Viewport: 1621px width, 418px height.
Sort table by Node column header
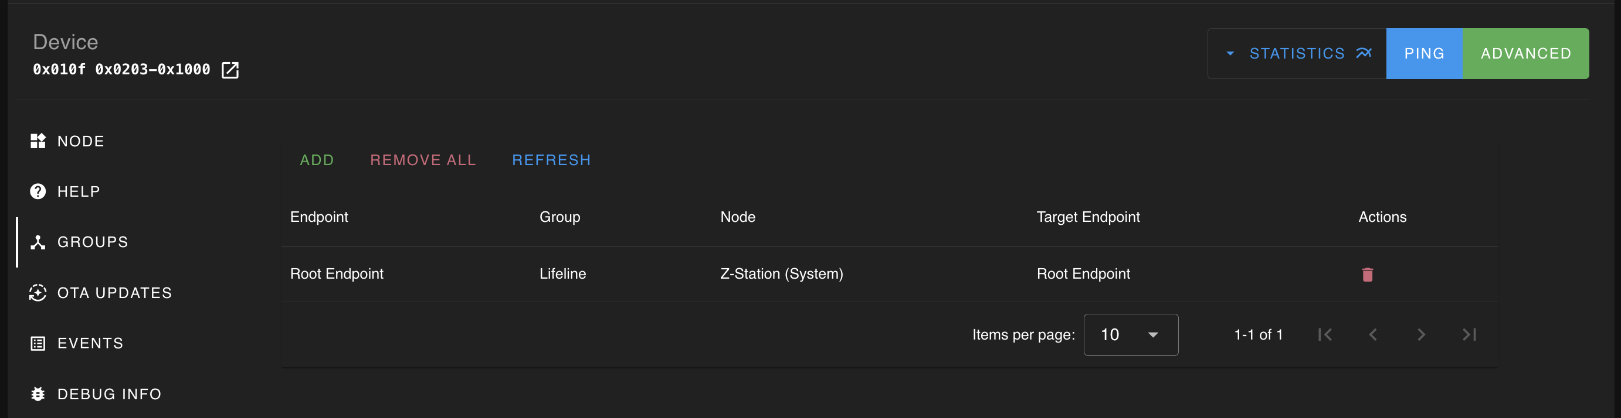point(738,217)
